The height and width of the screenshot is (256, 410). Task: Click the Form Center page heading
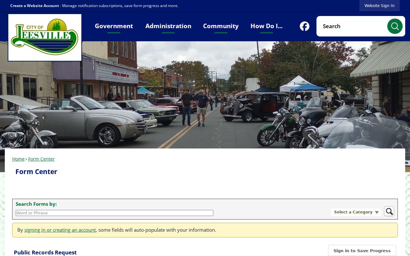pos(36,172)
